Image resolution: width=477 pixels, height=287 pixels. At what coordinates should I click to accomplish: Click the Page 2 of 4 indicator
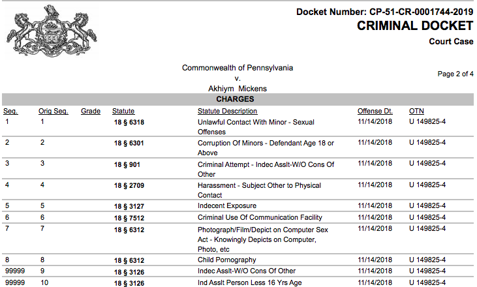[455, 74]
